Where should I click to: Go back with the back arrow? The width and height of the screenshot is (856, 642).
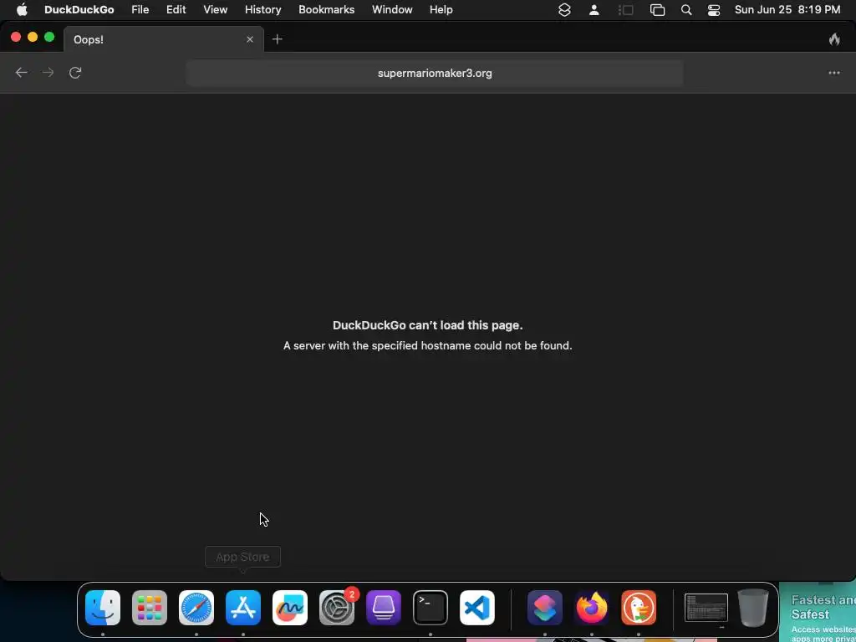(x=21, y=73)
